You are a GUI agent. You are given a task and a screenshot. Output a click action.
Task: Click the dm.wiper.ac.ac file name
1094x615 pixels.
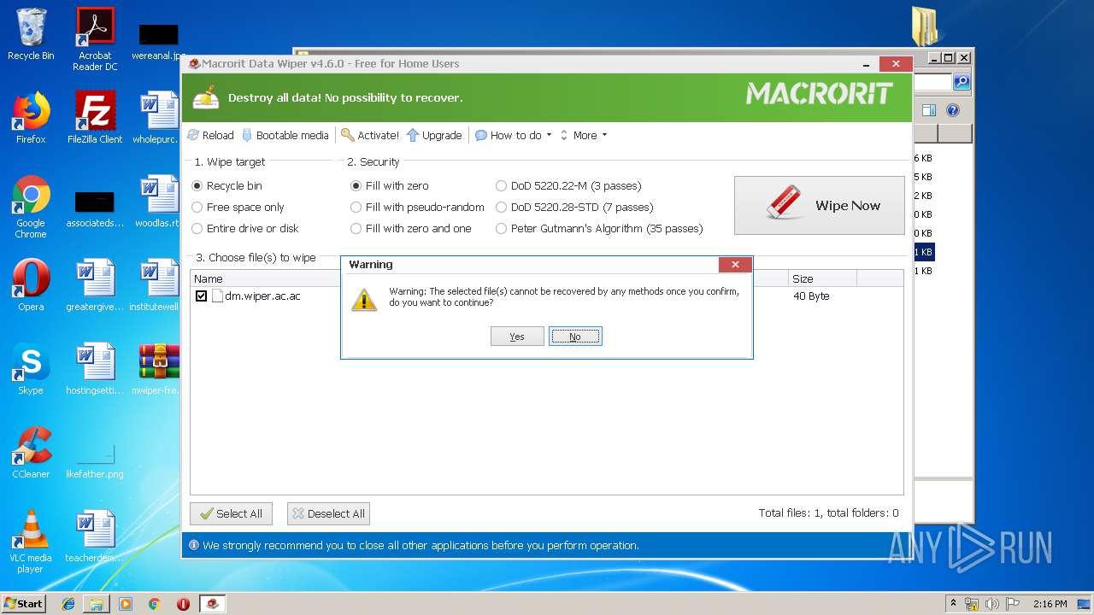(x=262, y=296)
